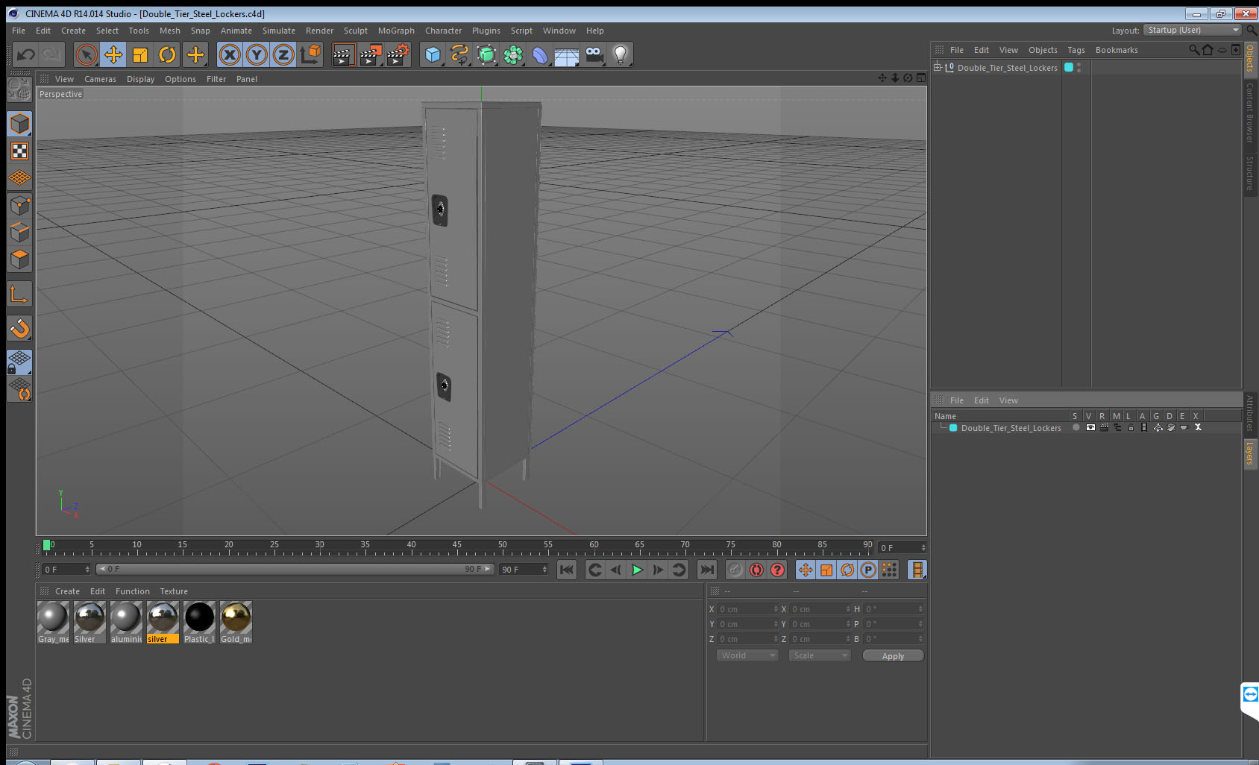Add a floor environment object

coord(567,54)
